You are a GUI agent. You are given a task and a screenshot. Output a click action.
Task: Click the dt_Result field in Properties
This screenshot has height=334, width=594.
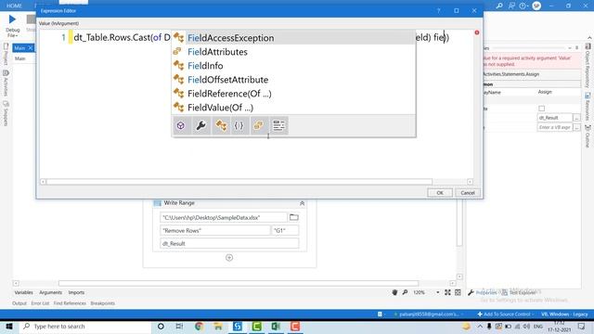555,118
